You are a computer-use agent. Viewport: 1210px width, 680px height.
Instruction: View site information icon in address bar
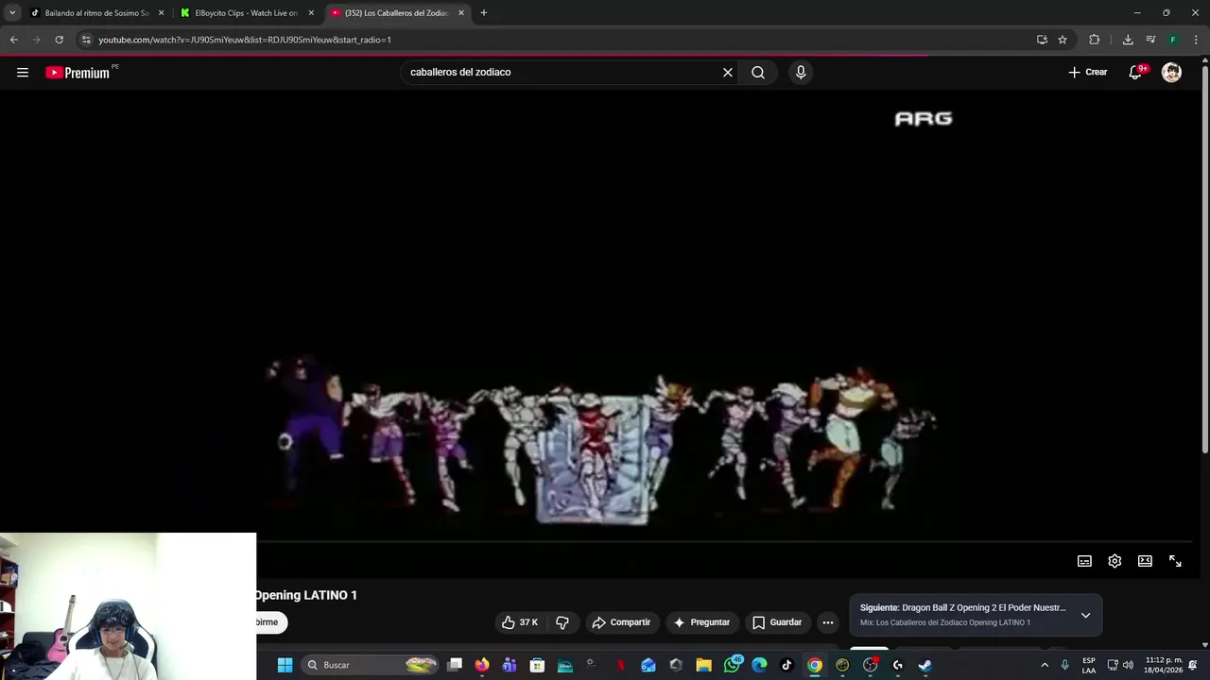point(86,40)
